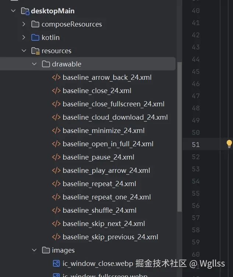Collapse the drawable folder
The height and width of the screenshot is (277, 233).
pos(34,64)
